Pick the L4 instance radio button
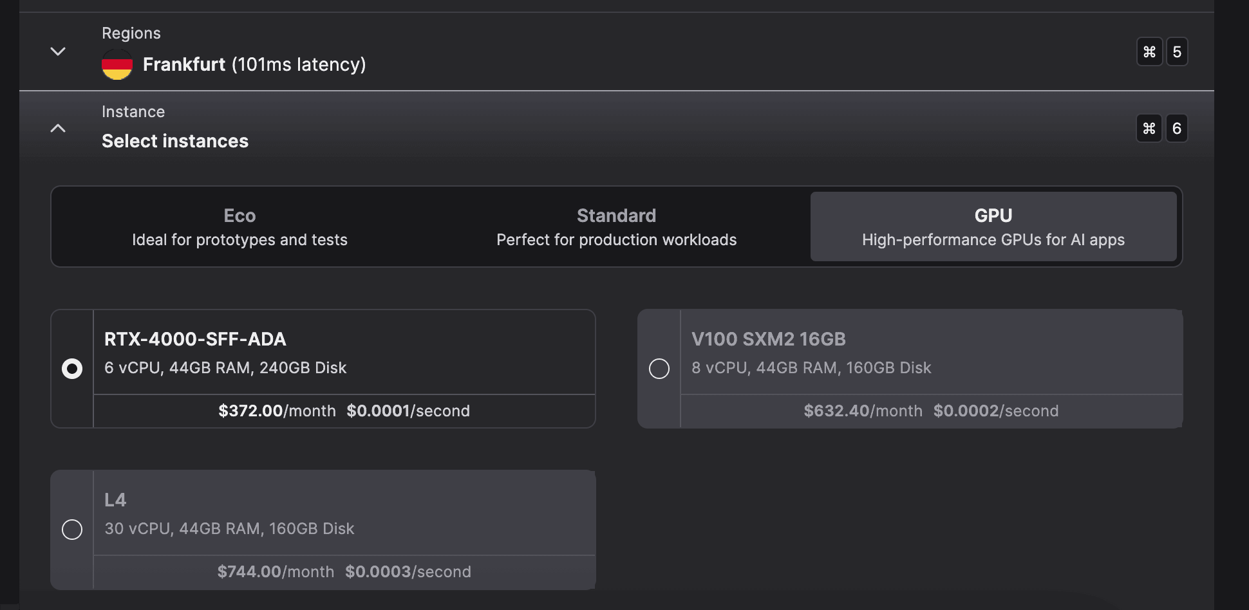Image resolution: width=1249 pixels, height=610 pixels. pyautogui.click(x=72, y=530)
